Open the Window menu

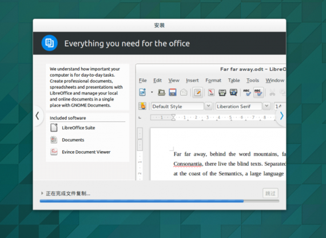coord(275,80)
